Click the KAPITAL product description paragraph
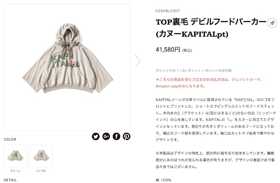 [x=216, y=120]
